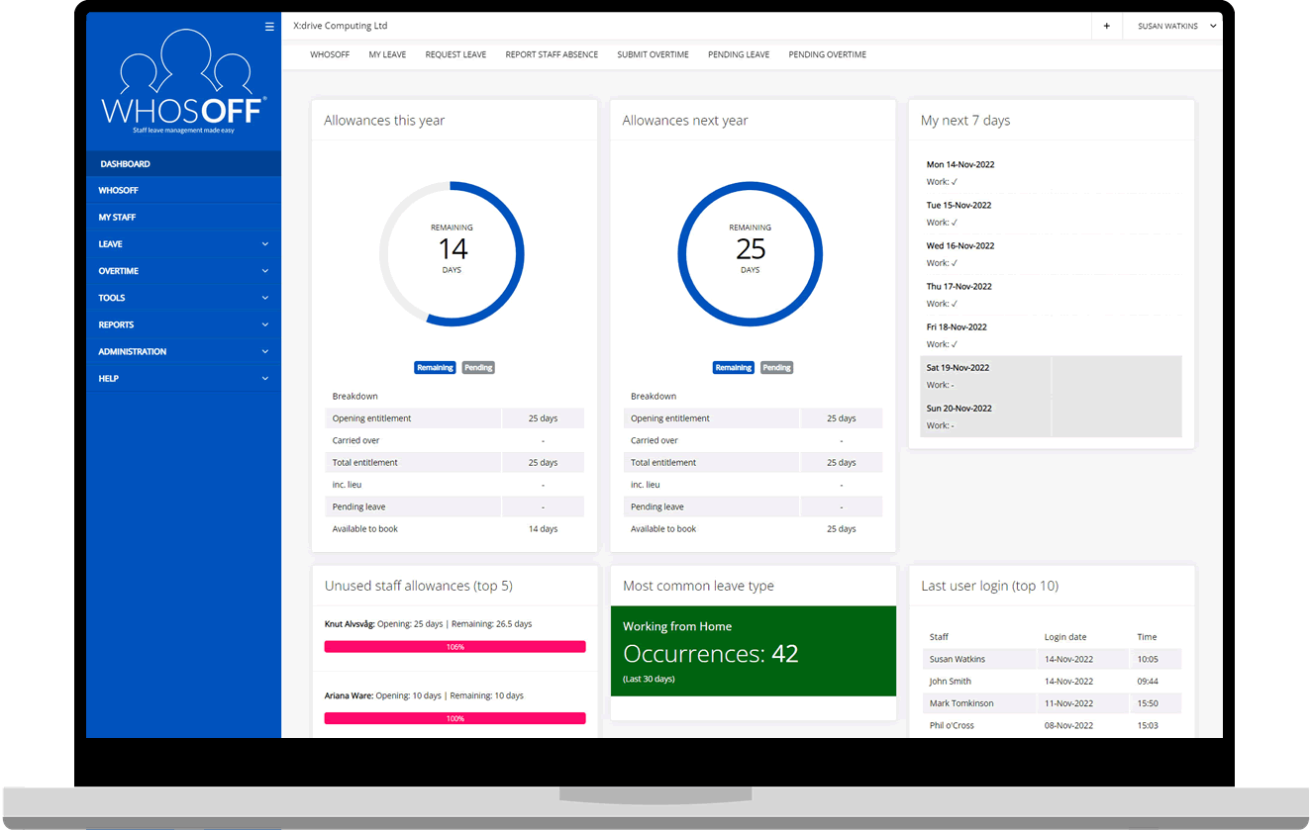Click Knut Alvsvåg's 100% allowance progress bar
Screen dimensions: 1312x830
click(454, 646)
